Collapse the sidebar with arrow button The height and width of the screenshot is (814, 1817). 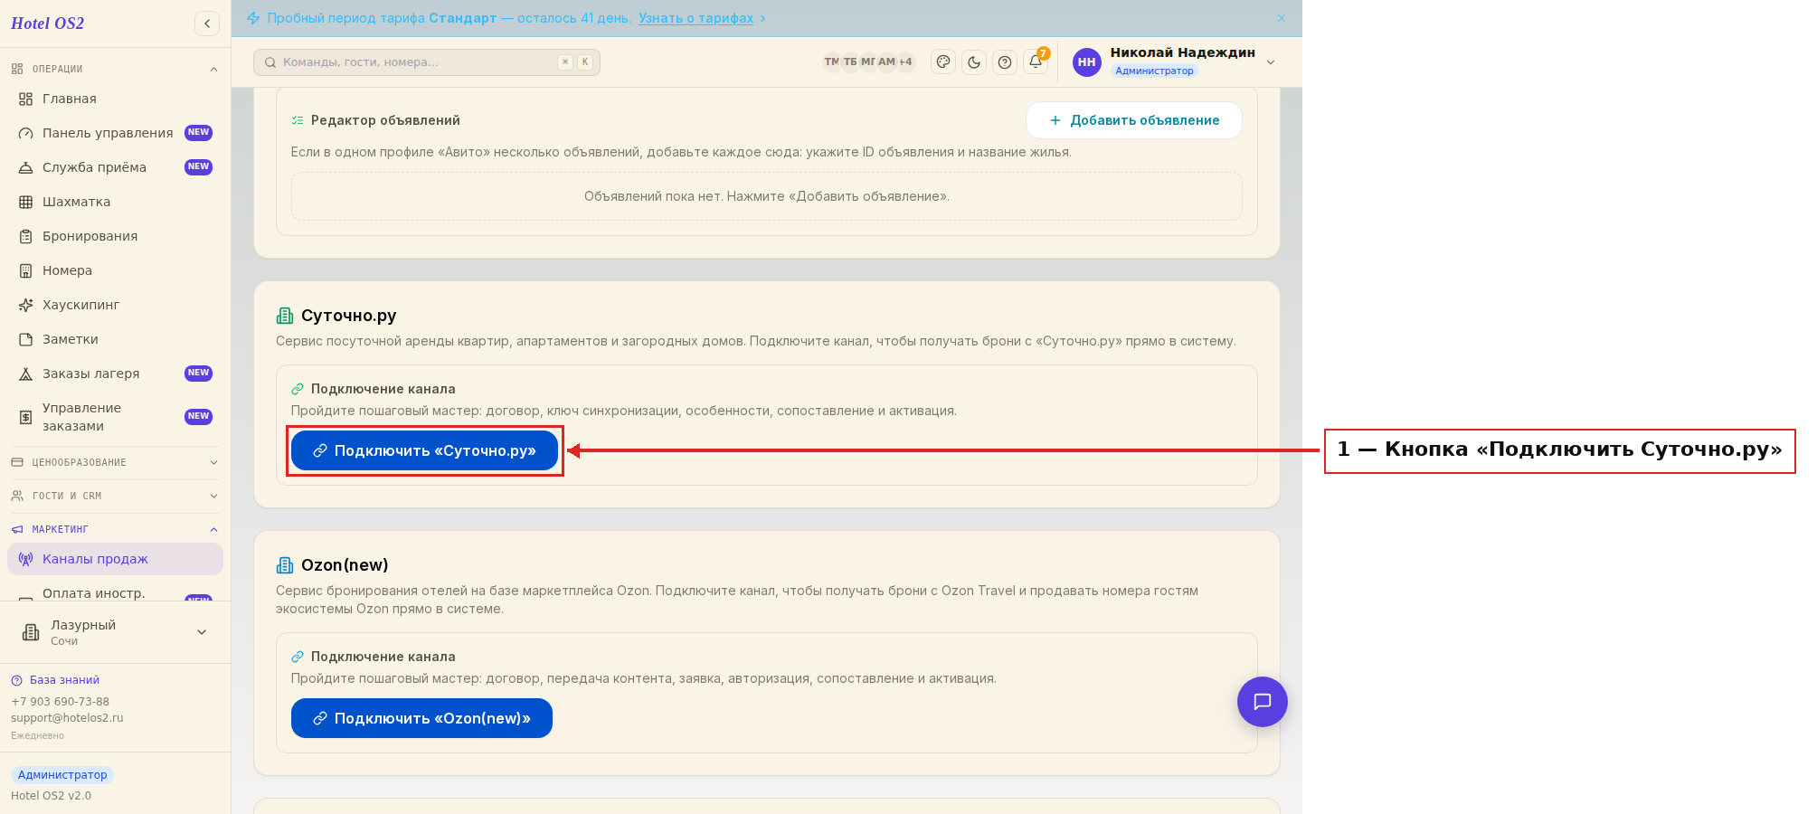pyautogui.click(x=207, y=24)
